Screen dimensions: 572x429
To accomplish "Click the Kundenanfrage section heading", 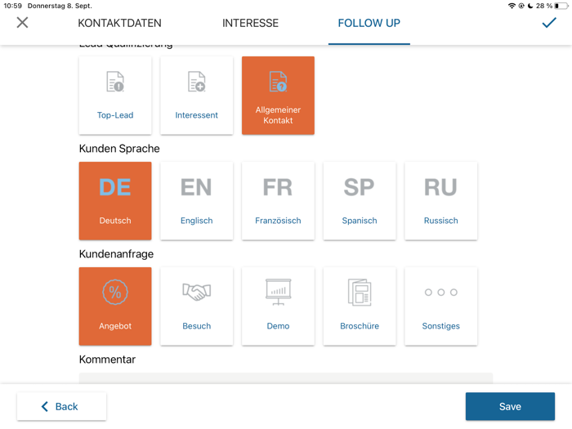I will (116, 254).
